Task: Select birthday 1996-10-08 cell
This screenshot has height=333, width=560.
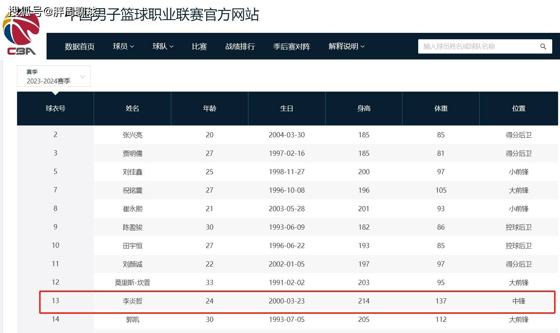Action: pyautogui.click(x=287, y=190)
